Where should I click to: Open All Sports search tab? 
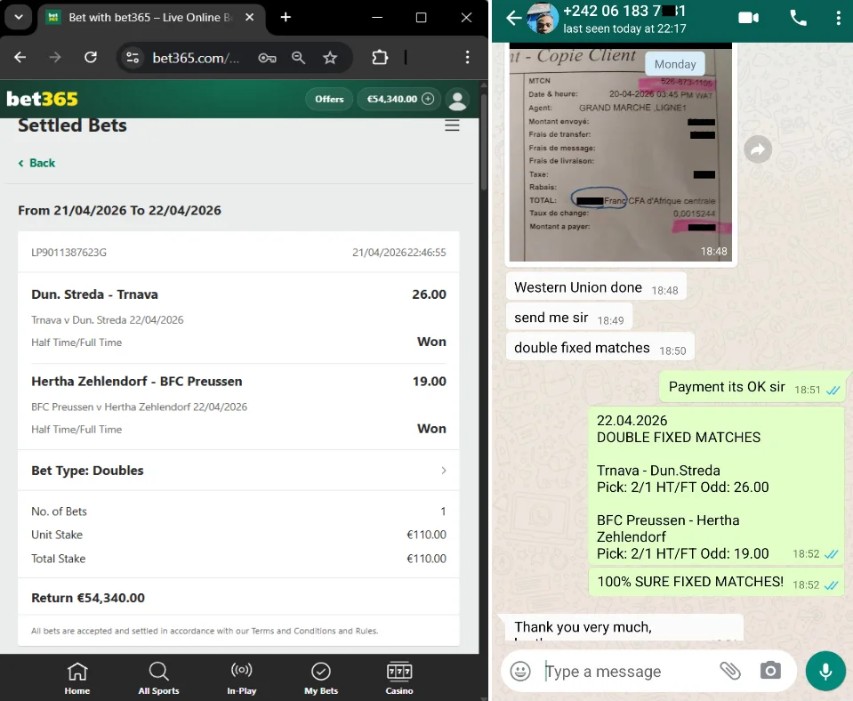(x=158, y=678)
